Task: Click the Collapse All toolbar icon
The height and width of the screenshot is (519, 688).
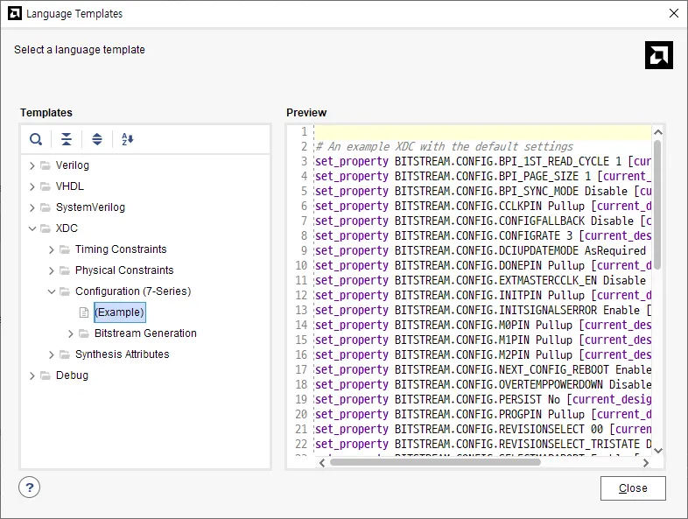Action: click(67, 139)
